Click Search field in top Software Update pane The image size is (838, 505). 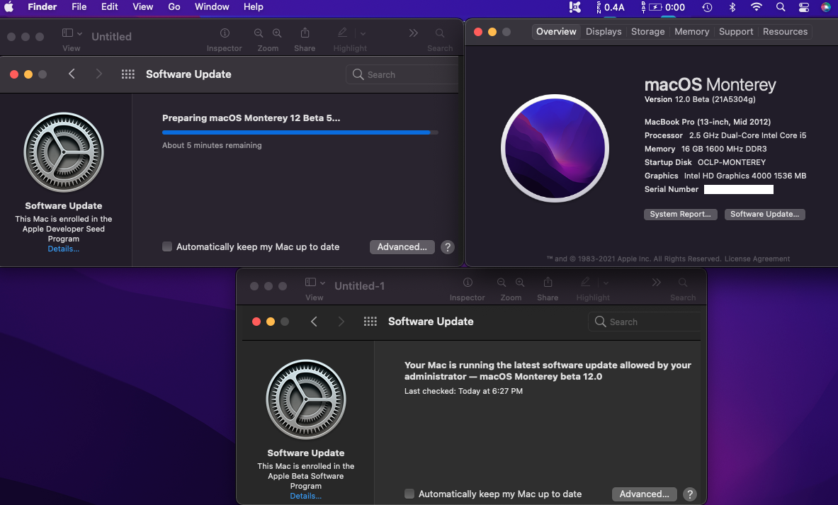(402, 74)
